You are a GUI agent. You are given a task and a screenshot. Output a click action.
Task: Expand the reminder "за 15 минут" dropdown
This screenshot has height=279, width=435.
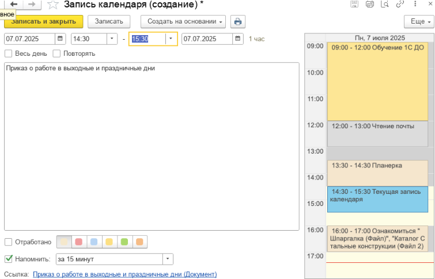pyautogui.click(x=167, y=259)
